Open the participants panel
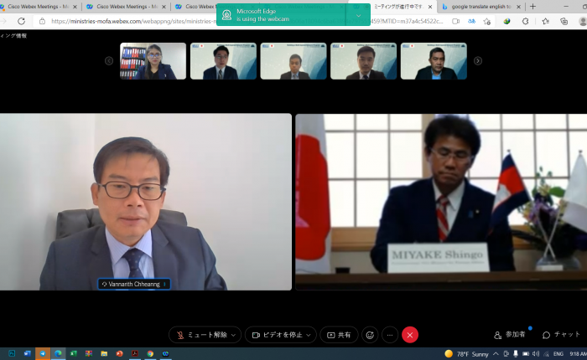587x360 pixels. 510,335
